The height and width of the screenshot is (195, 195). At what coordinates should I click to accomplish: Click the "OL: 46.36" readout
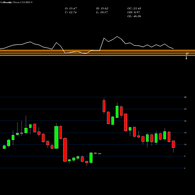tap(134, 16)
